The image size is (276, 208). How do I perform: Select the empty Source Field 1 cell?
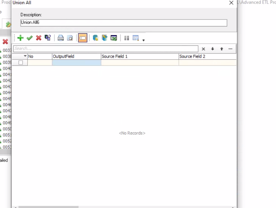point(140,63)
